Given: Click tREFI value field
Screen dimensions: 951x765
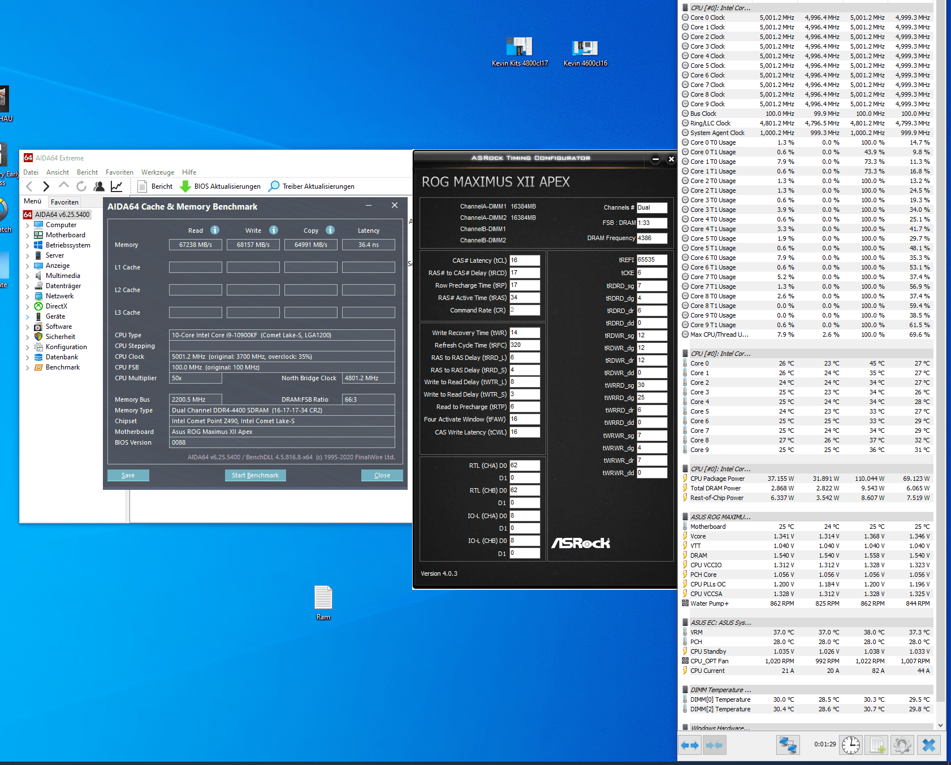Looking at the screenshot, I should click(x=652, y=260).
